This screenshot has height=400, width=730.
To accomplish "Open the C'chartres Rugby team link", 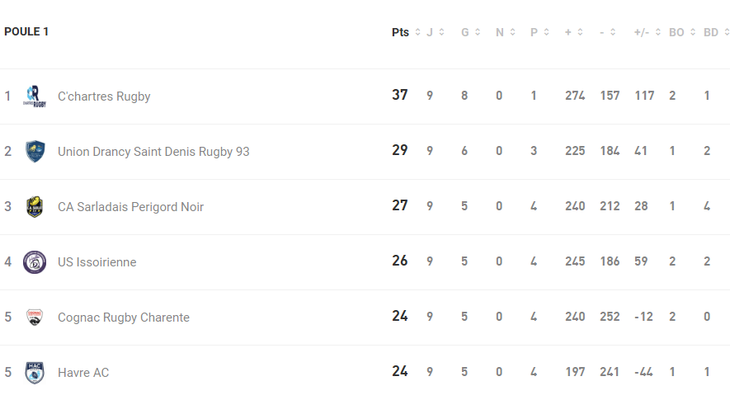I will 104,96.
